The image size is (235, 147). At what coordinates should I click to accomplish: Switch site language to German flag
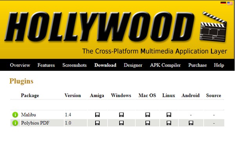click(223, 3)
